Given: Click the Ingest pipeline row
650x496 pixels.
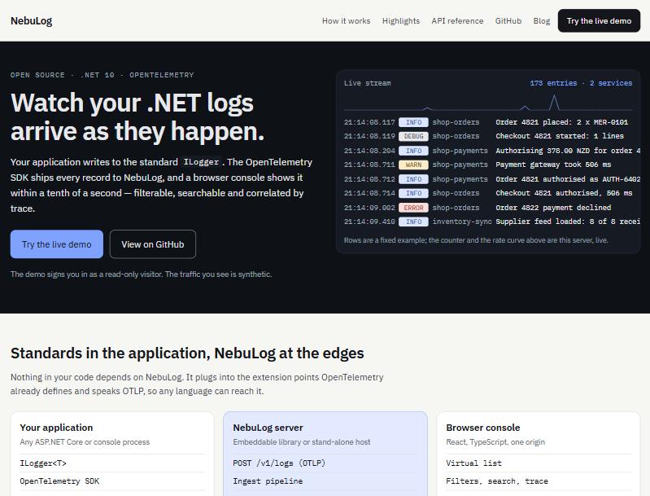Looking at the screenshot, I should [325, 481].
